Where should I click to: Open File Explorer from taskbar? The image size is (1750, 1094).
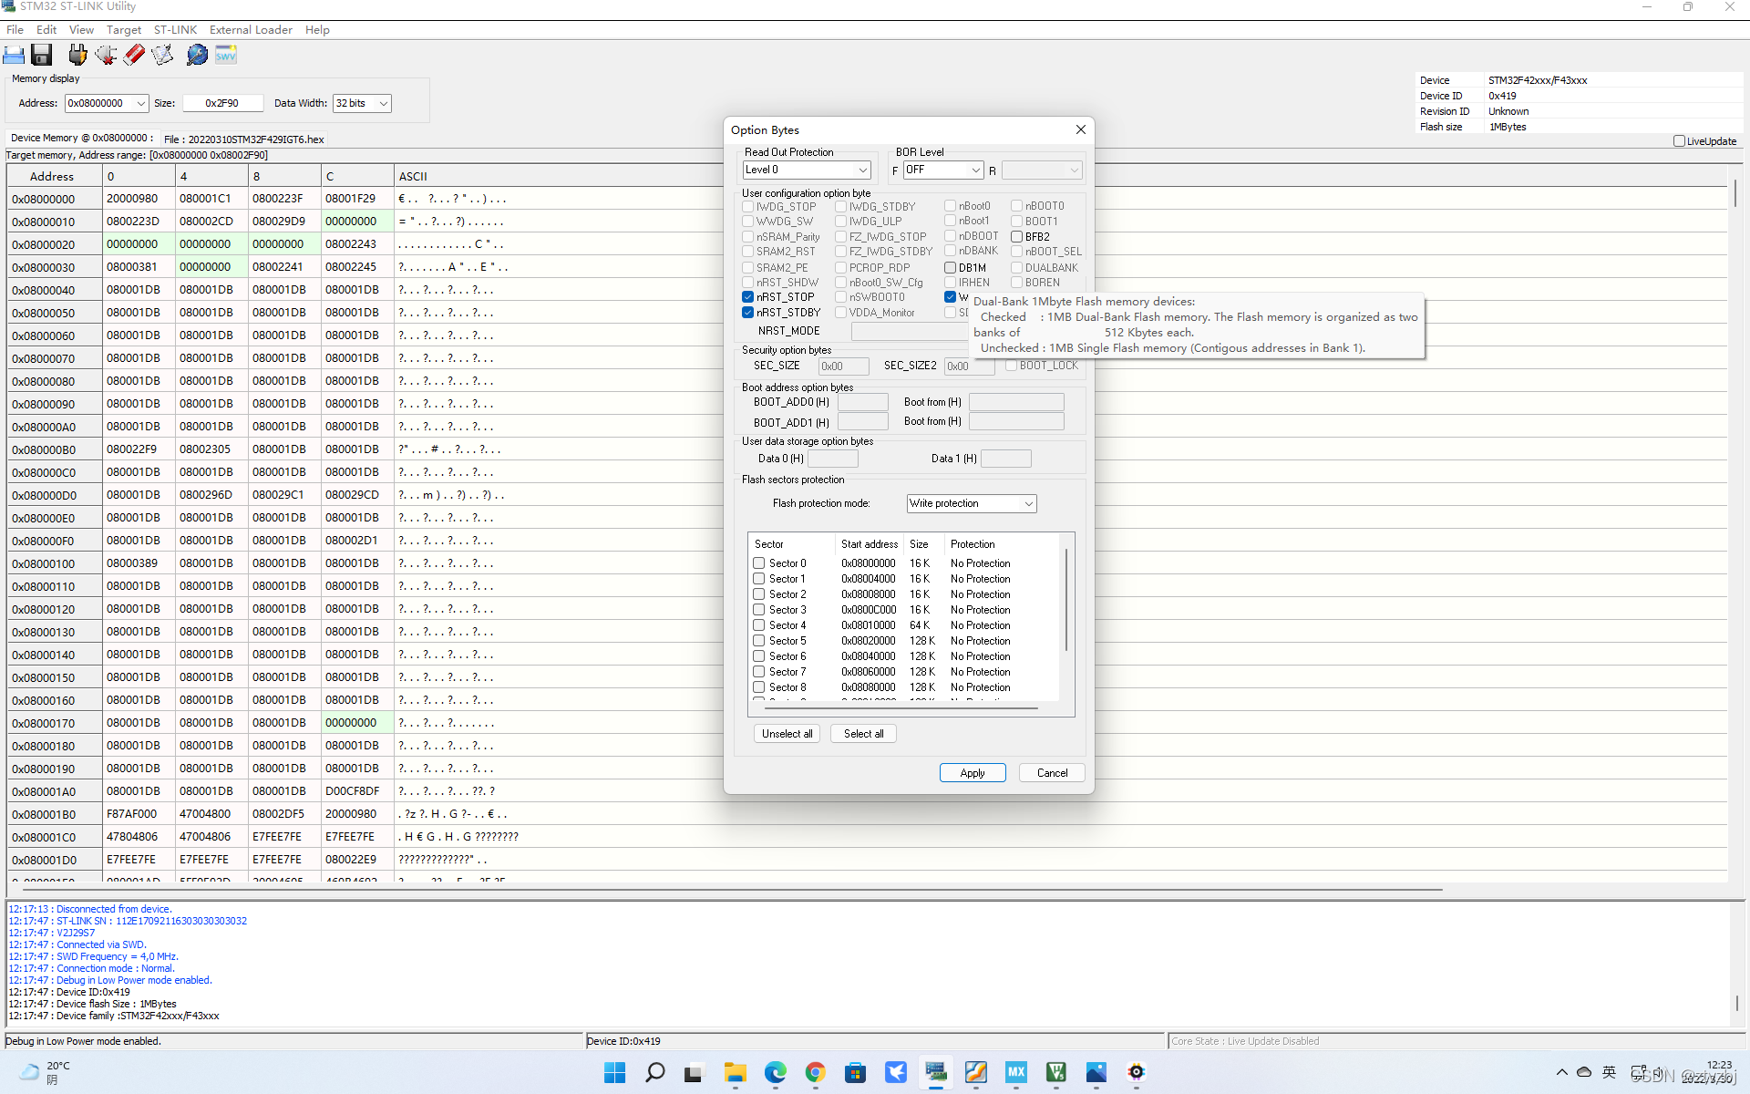tap(735, 1072)
